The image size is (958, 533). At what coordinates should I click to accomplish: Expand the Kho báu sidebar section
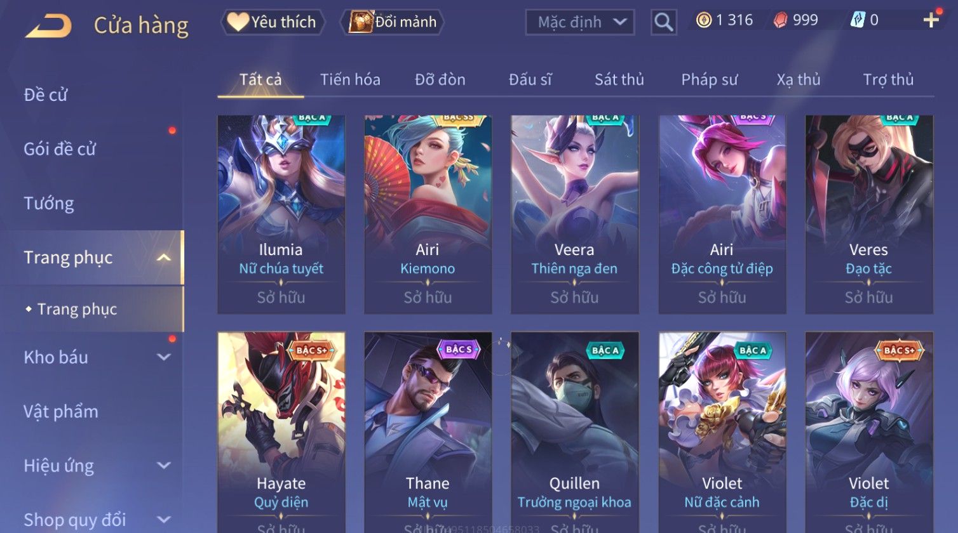click(x=163, y=357)
